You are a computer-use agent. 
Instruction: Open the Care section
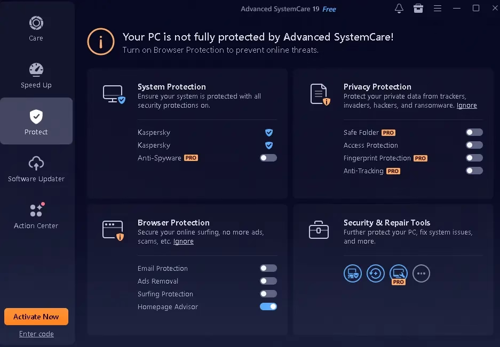[x=36, y=29]
